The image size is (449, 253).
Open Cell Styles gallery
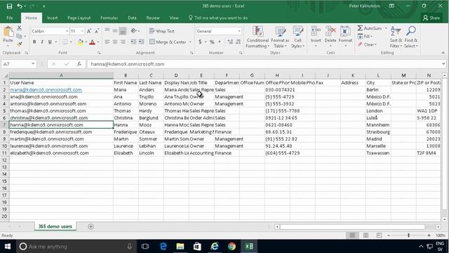pos(297,37)
